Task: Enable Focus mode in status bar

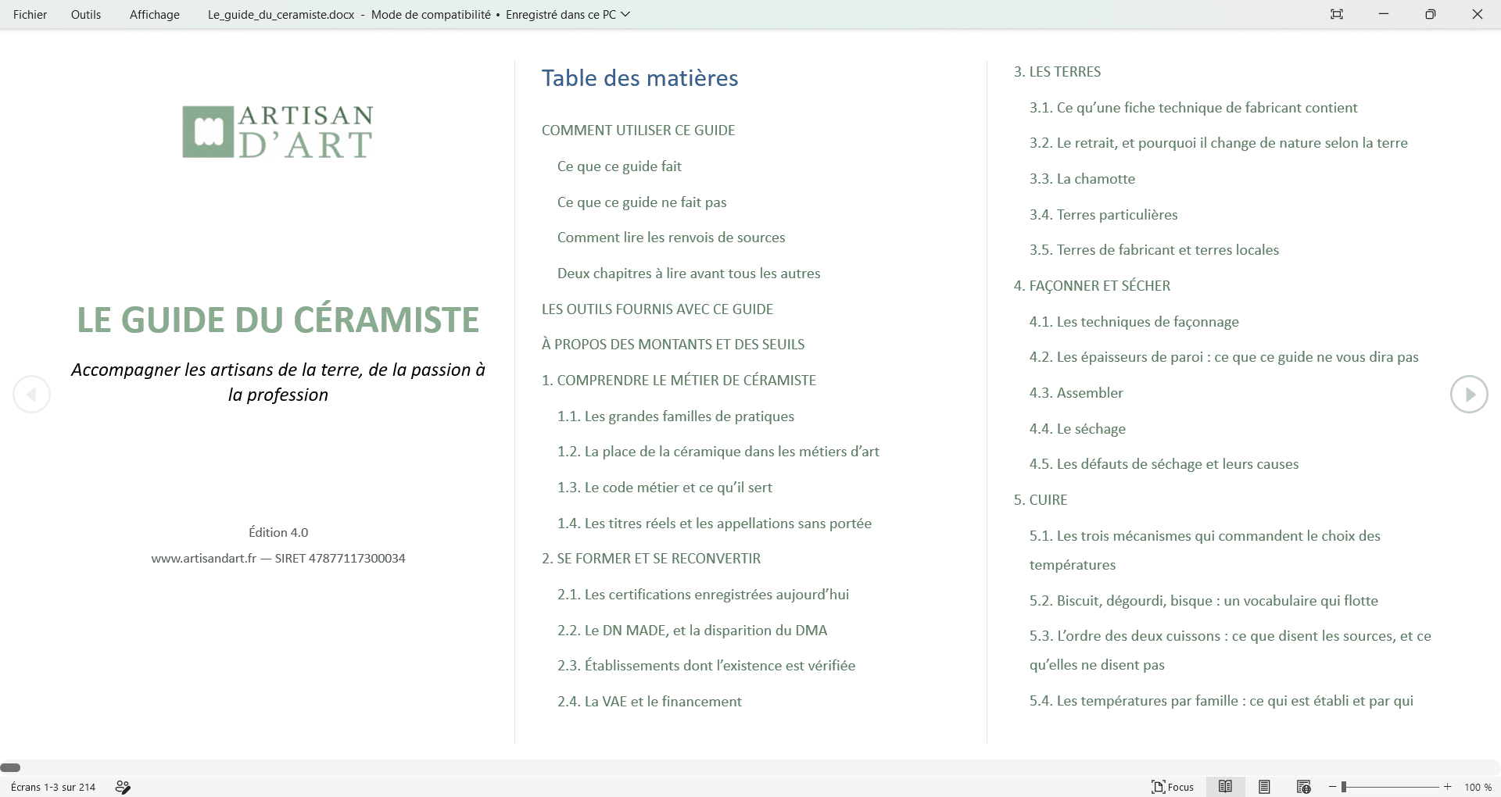Action: pyautogui.click(x=1173, y=787)
